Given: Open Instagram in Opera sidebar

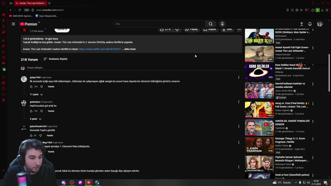Looking at the screenshot, I should pos(4,57).
